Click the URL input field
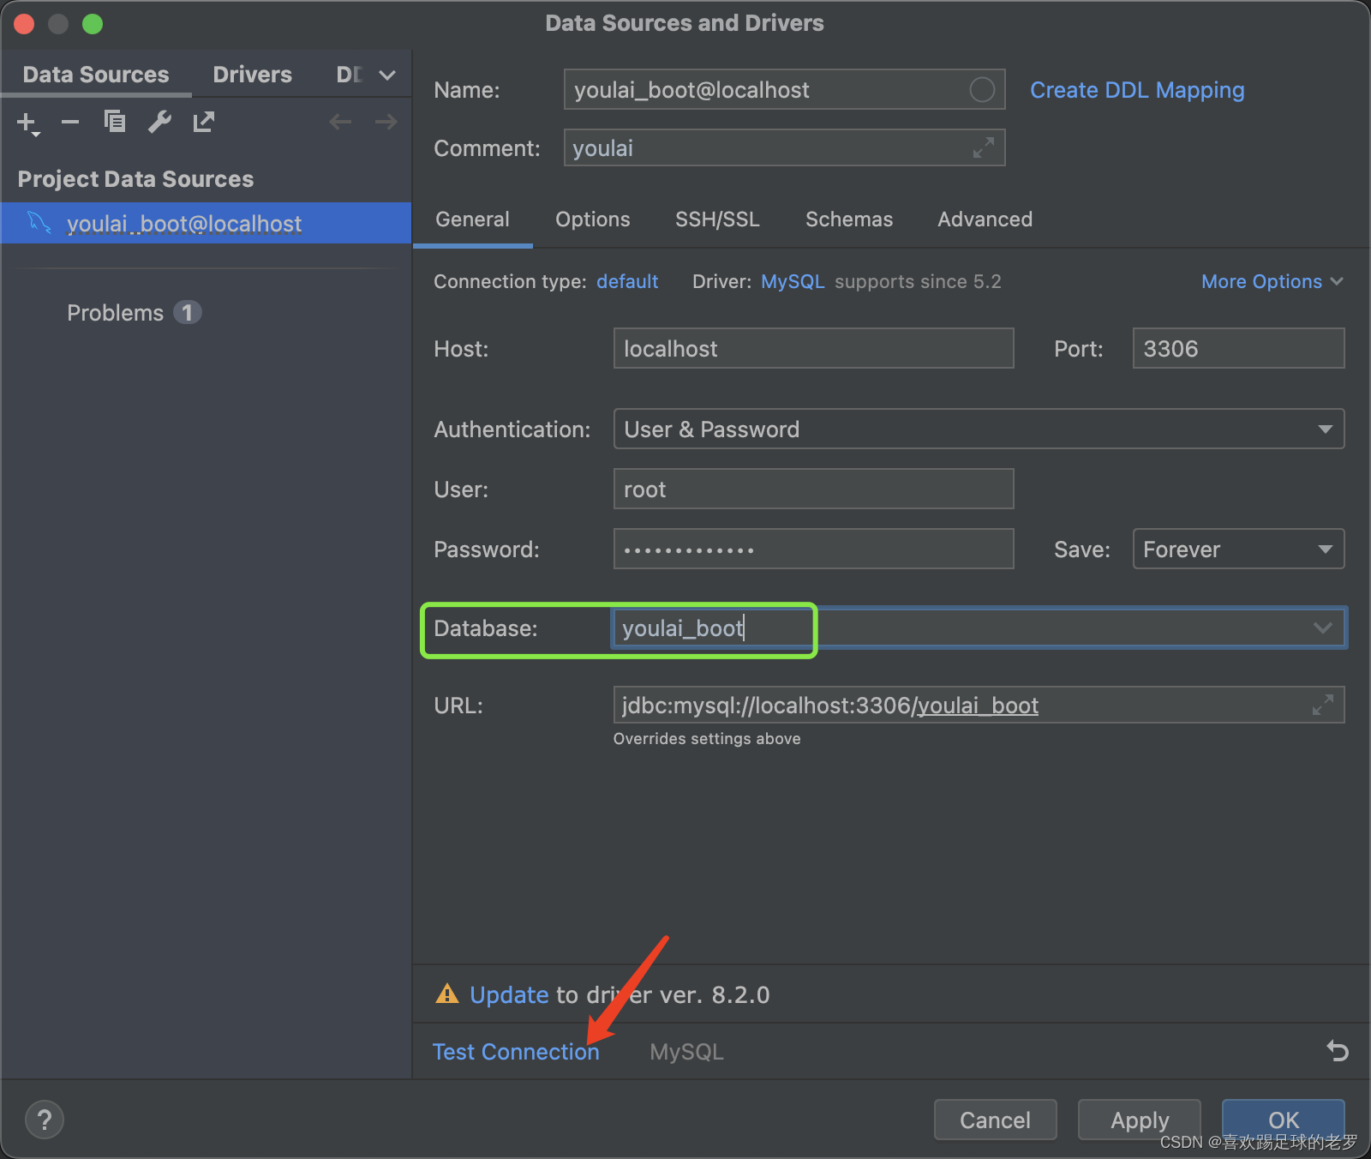 pos(979,705)
